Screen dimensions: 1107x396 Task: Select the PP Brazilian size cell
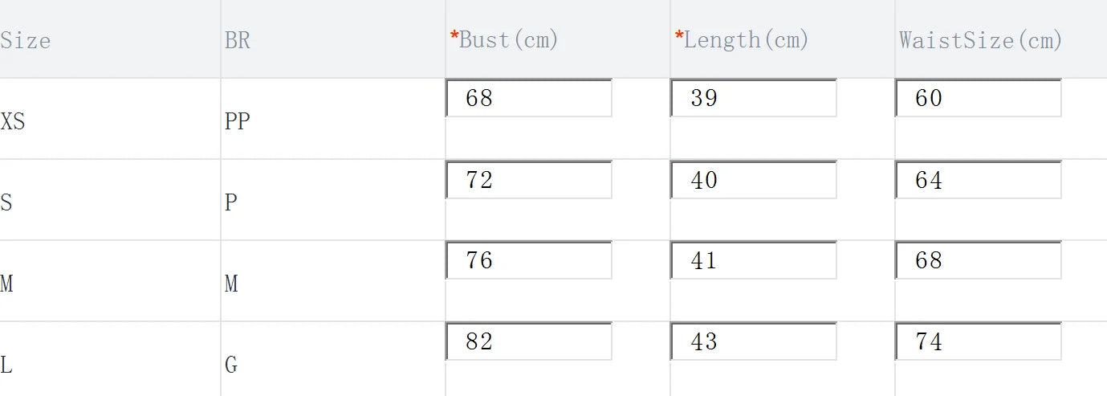238,122
